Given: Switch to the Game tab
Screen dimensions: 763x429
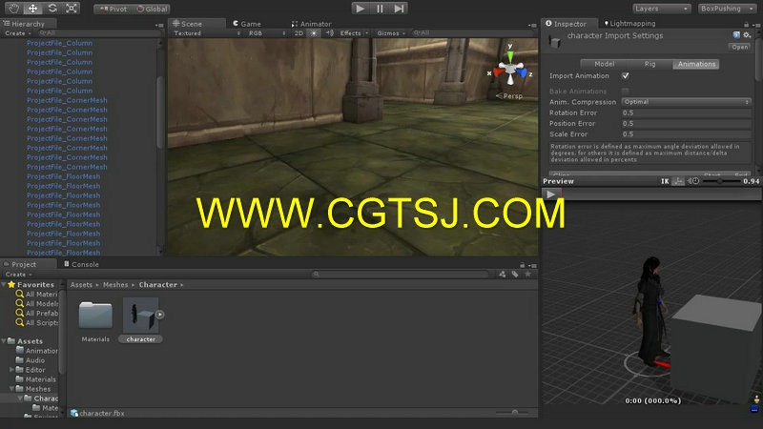Looking at the screenshot, I should [247, 23].
